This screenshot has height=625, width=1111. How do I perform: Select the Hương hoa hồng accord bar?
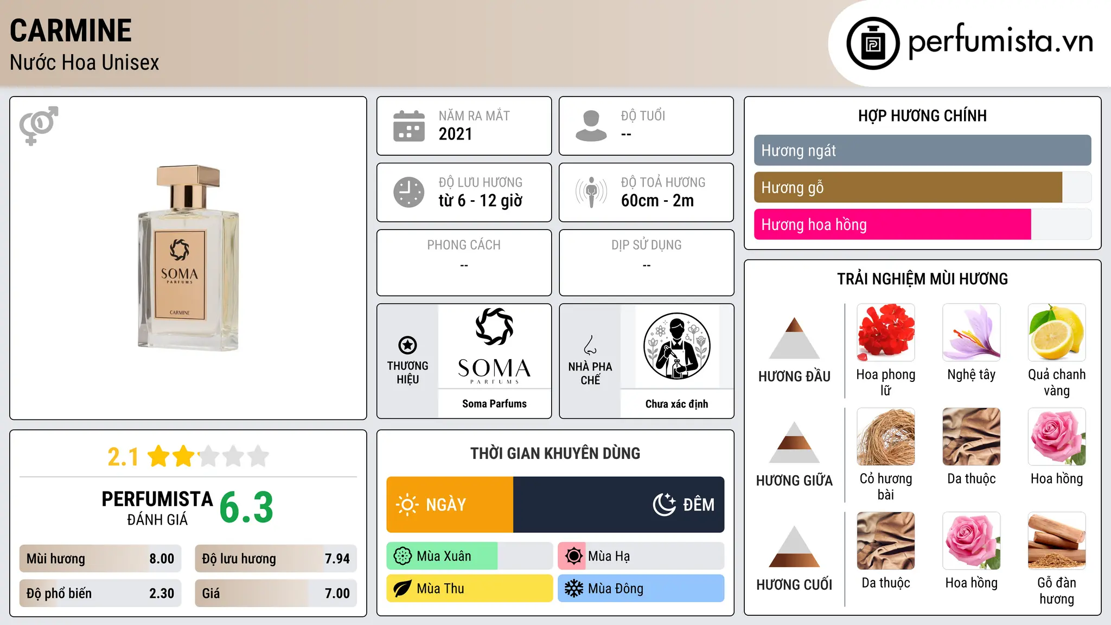[922, 225]
